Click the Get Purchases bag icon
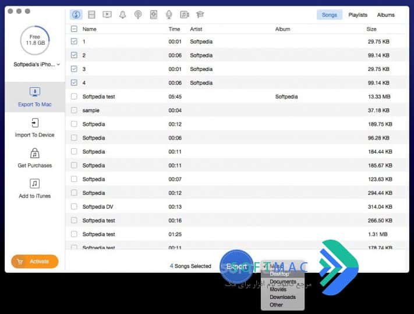The width and height of the screenshot is (414, 314). (34, 153)
